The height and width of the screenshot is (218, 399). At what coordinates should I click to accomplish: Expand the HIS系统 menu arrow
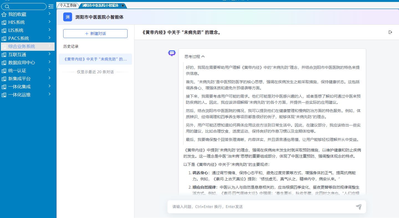click(x=49, y=22)
